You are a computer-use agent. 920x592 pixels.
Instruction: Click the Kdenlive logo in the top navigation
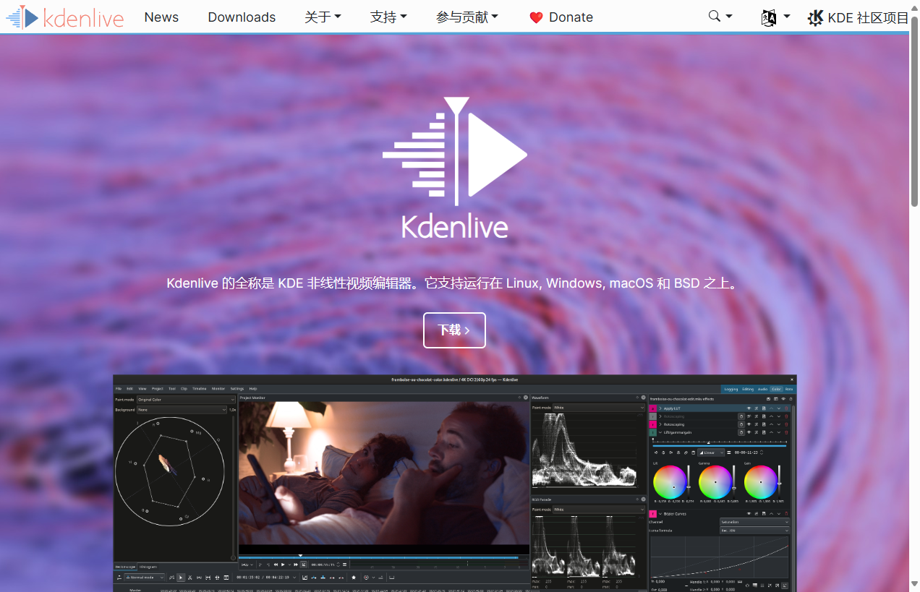click(x=65, y=16)
